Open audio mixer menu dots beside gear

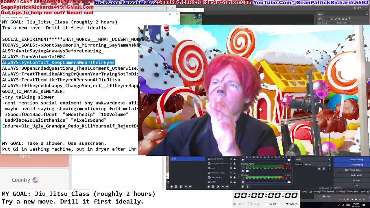[x=247, y=187]
